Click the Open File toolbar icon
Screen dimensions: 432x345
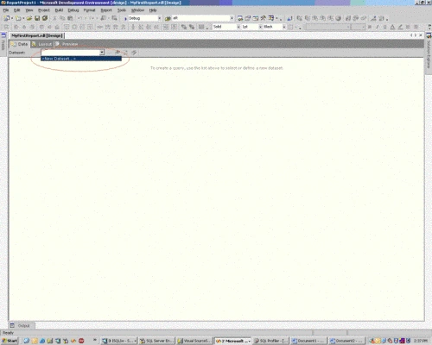(29, 18)
